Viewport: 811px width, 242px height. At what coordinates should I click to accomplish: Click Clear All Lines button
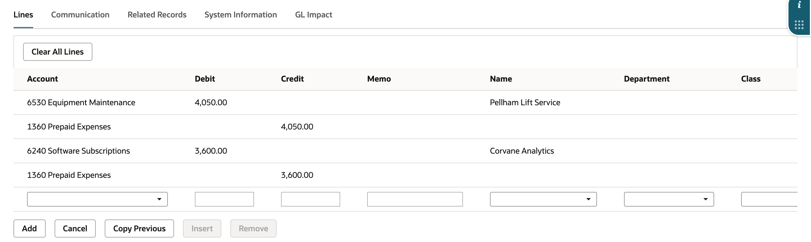coord(58,51)
